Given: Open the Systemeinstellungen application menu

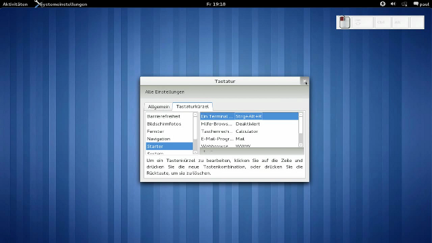Looking at the screenshot, I should click(61, 4).
